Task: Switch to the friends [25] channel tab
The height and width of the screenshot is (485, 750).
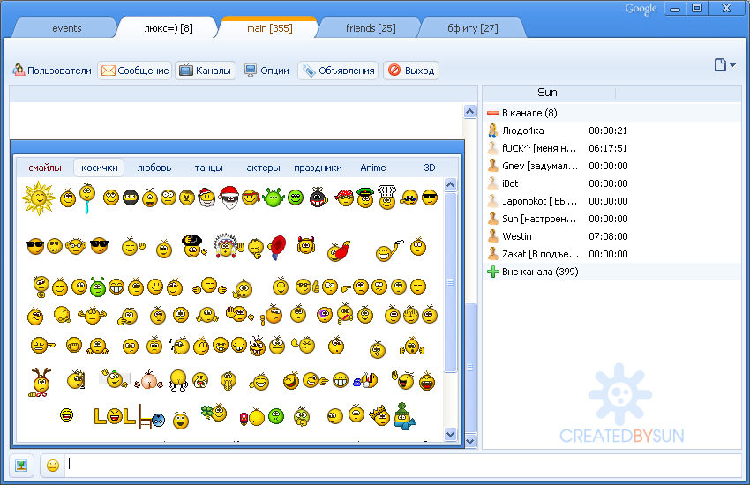Action: (371, 28)
